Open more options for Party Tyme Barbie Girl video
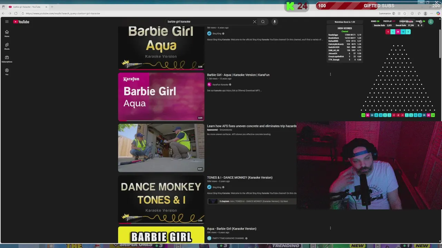This screenshot has height=248, width=442. 330,228
